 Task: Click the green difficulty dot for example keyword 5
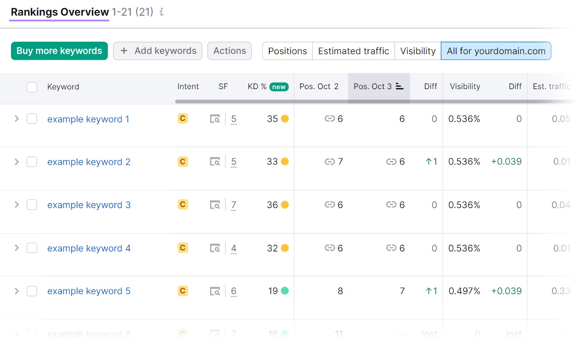285,291
